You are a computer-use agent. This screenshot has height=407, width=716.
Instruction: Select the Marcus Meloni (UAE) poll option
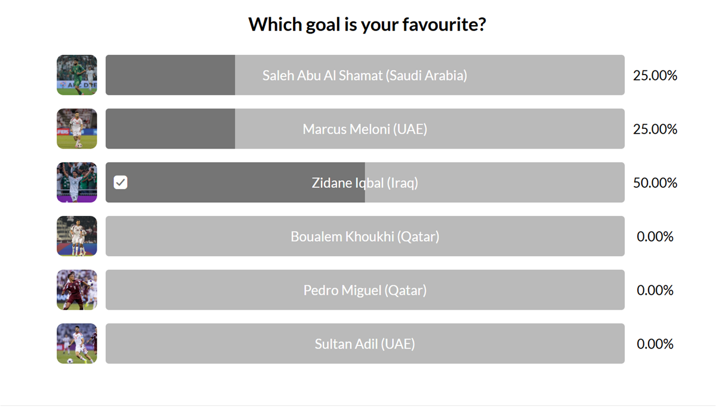[365, 129]
